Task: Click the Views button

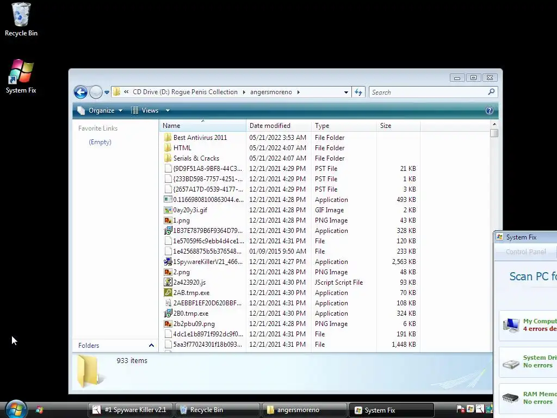Action: pos(145,110)
